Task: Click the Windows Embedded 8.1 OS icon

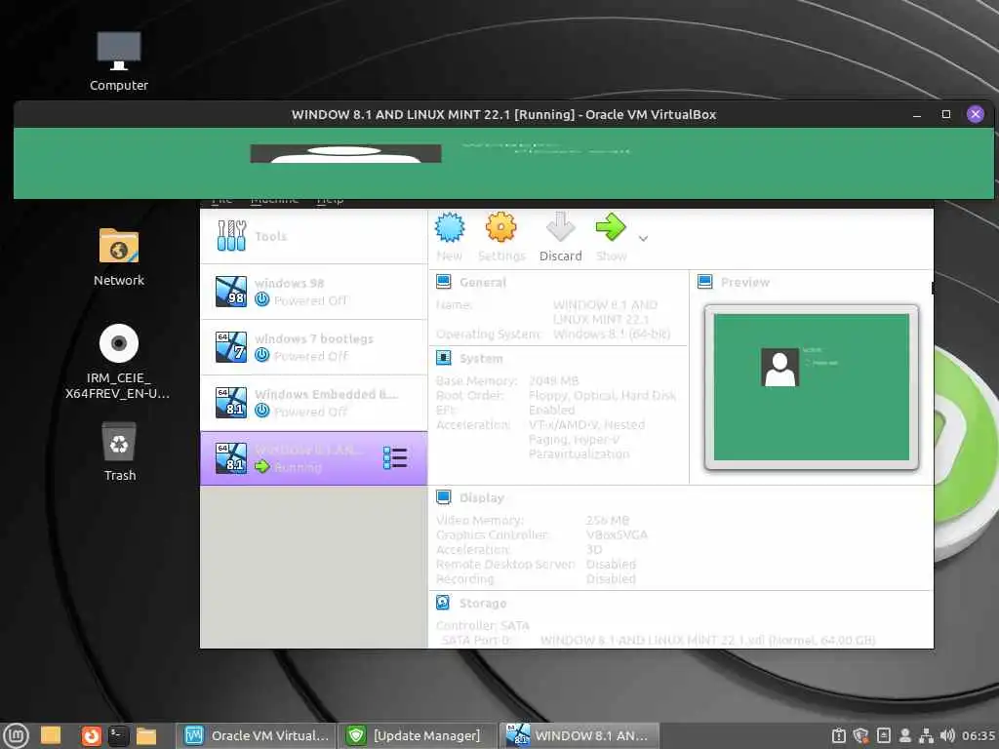Action: pyautogui.click(x=230, y=403)
